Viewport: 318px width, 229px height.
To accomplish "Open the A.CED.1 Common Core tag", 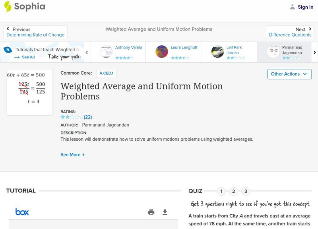I will tap(106, 73).
